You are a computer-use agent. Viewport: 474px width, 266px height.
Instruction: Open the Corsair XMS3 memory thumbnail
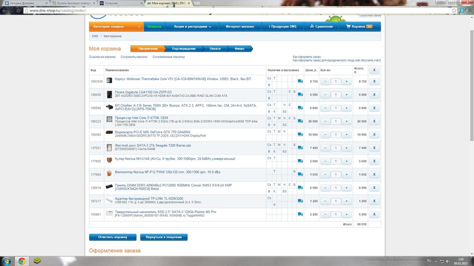click(x=109, y=186)
